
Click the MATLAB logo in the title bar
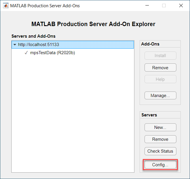click(x=6, y=6)
